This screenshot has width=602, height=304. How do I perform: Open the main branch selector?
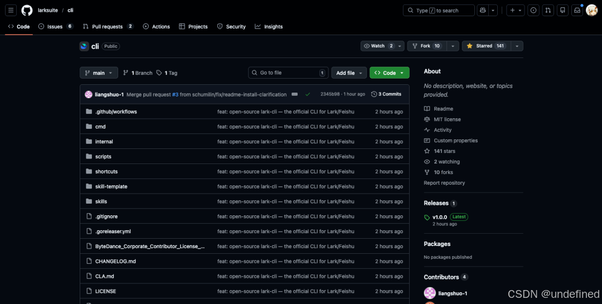click(x=99, y=73)
